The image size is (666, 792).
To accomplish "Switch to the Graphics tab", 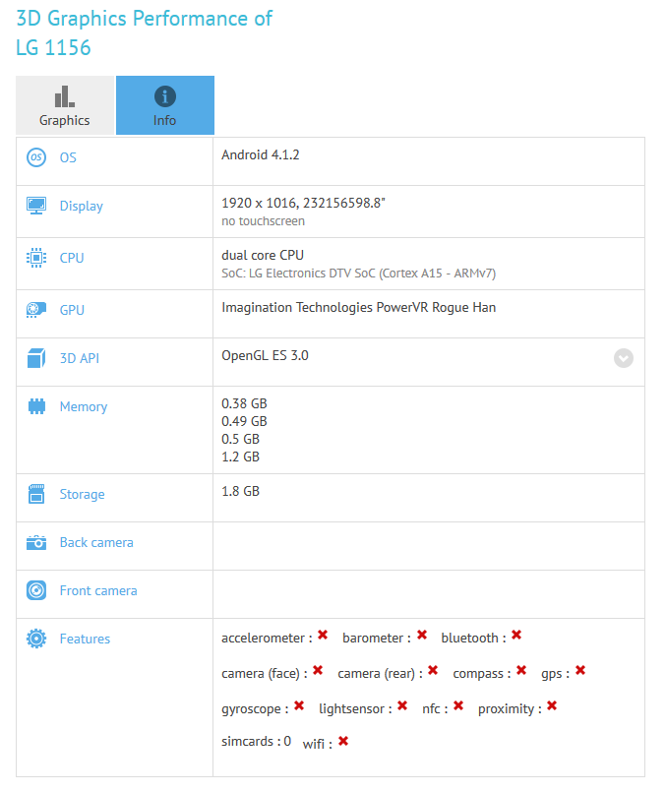I will 65,105.
